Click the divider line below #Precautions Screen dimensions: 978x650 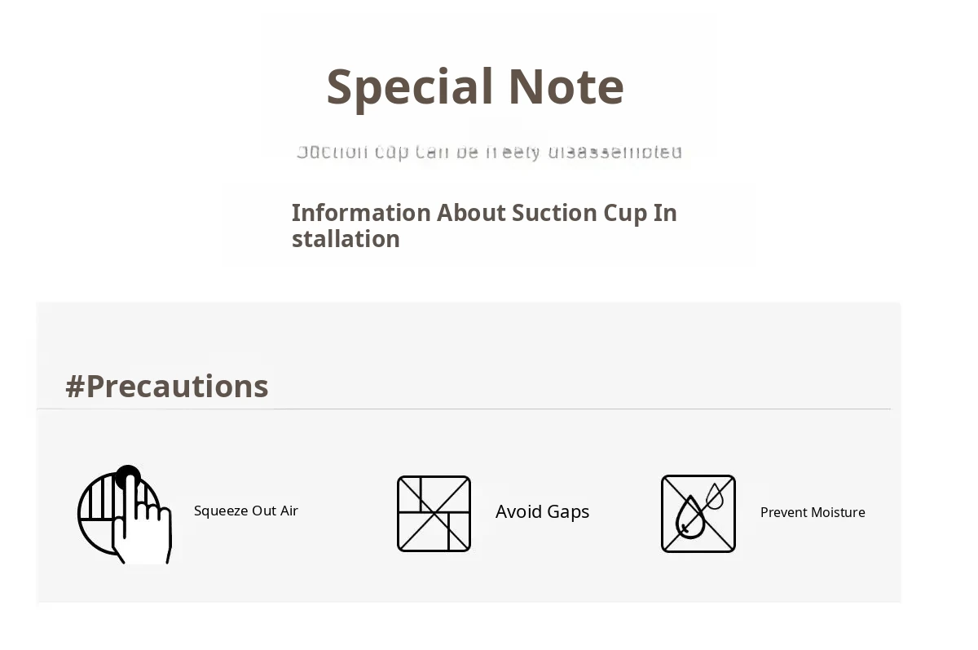tap(464, 409)
